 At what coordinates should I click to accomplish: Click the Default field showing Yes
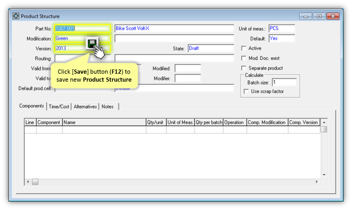coord(282,38)
